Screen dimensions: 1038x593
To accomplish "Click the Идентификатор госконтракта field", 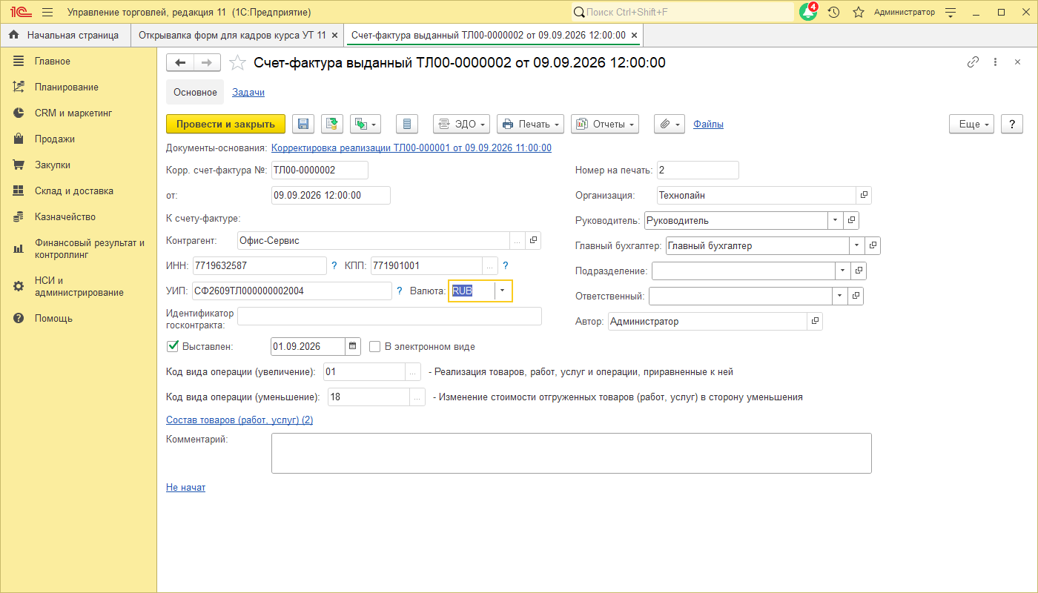I will click(x=390, y=317).
